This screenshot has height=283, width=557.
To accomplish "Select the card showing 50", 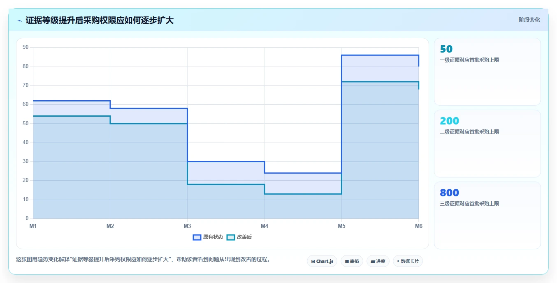I will tap(487, 72).
